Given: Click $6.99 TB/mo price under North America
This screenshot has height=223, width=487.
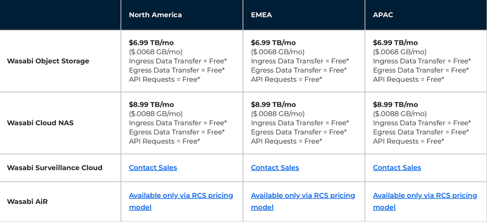Looking at the screenshot, I should 151,43.
